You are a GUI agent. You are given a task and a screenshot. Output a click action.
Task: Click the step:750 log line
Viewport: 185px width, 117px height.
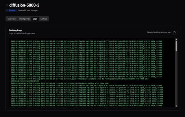tap(87, 96)
